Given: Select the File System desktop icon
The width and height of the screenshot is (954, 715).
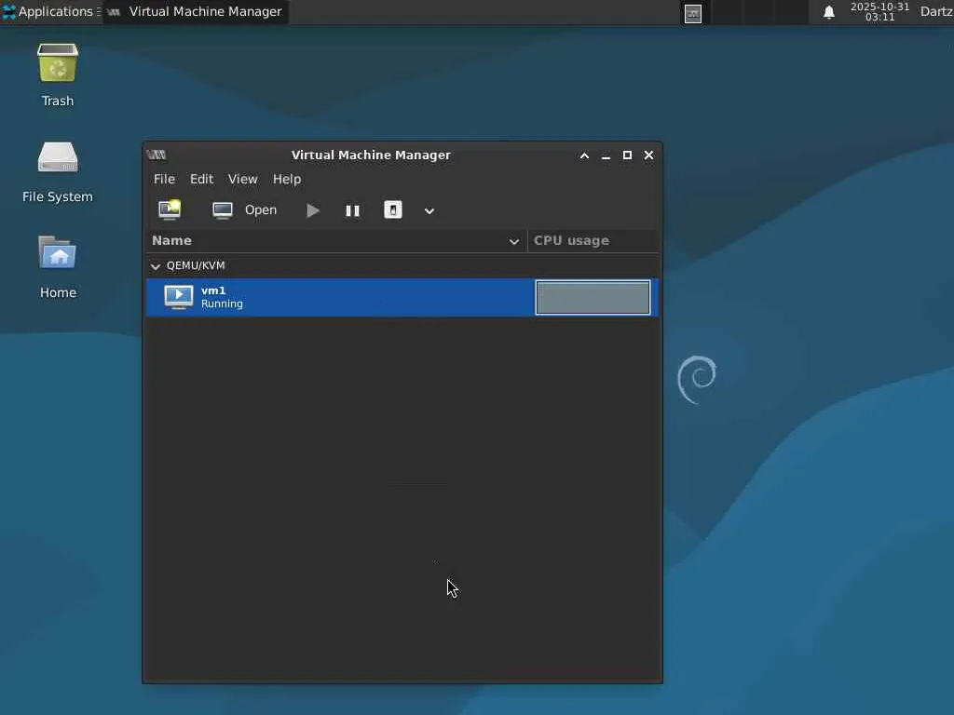Looking at the screenshot, I should pyautogui.click(x=58, y=172).
